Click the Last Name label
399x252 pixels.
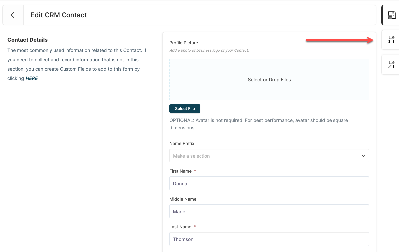(x=180, y=227)
